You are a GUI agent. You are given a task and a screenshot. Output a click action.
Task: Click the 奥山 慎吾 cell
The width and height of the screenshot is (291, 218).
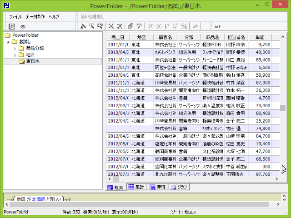[x=236, y=75]
